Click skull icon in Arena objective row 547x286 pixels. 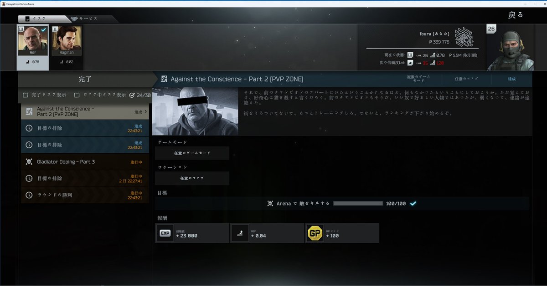(x=270, y=204)
